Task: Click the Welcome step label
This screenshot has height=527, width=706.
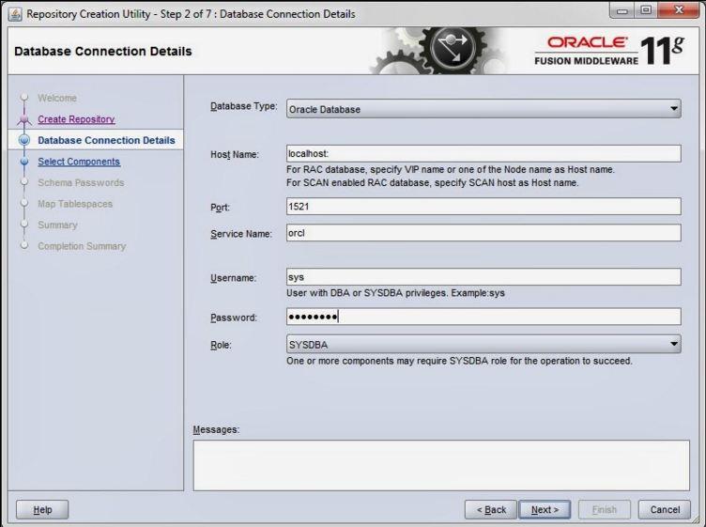Action: coord(57,99)
